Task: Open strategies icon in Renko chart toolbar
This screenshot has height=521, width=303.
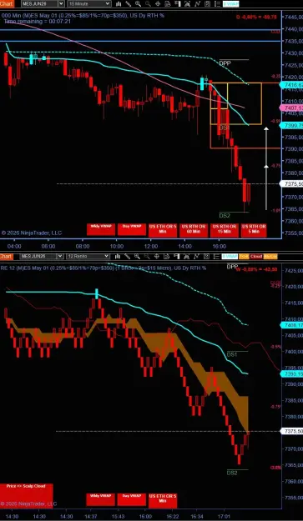Action: pyautogui.click(x=206, y=256)
